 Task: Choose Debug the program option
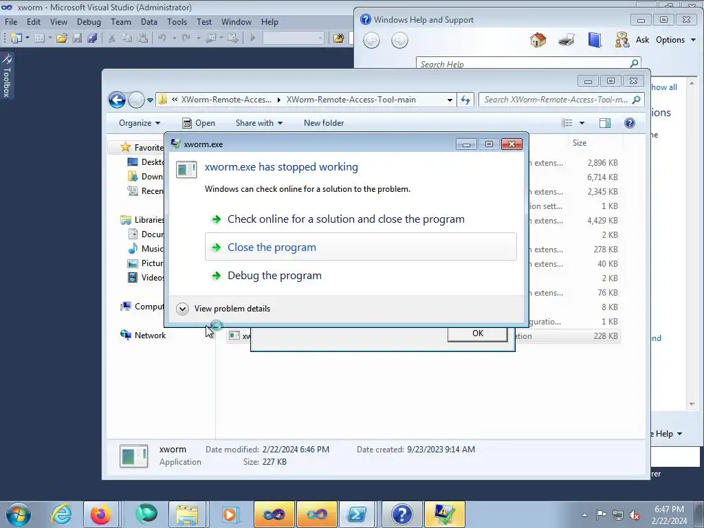coord(360,275)
